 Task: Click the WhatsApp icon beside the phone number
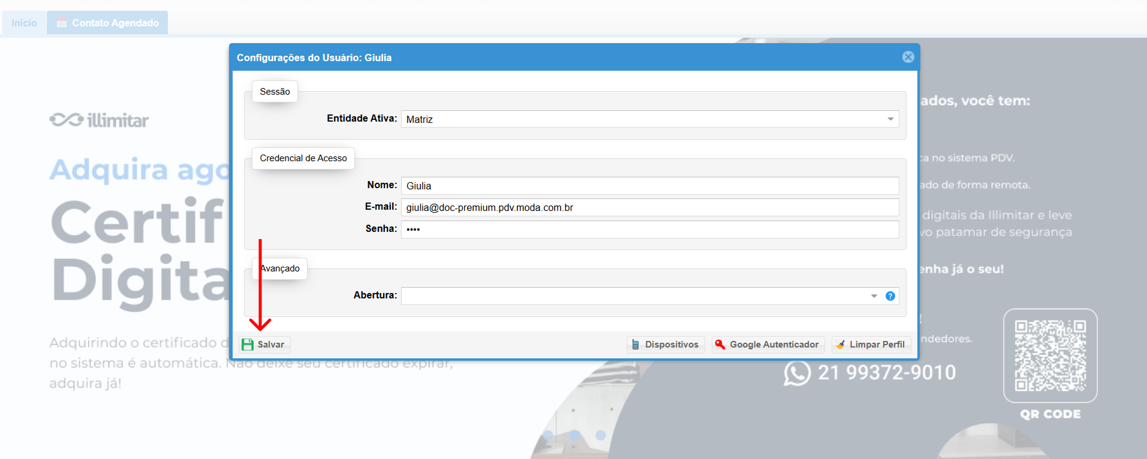797,373
